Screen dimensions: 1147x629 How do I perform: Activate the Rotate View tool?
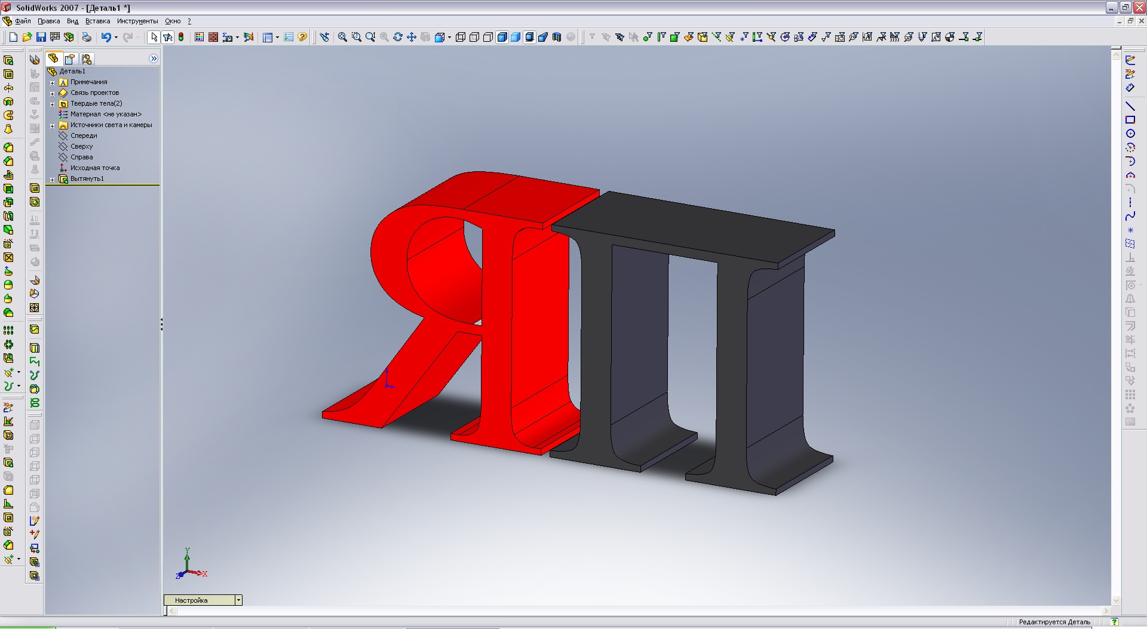tap(398, 37)
